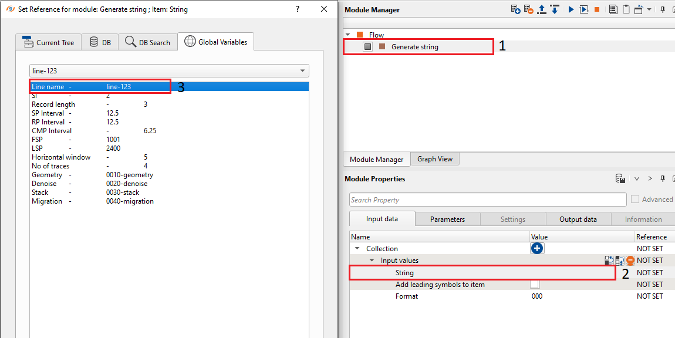675x338 pixels.
Task: Collapse the Collection property group
Action: [x=357, y=249]
